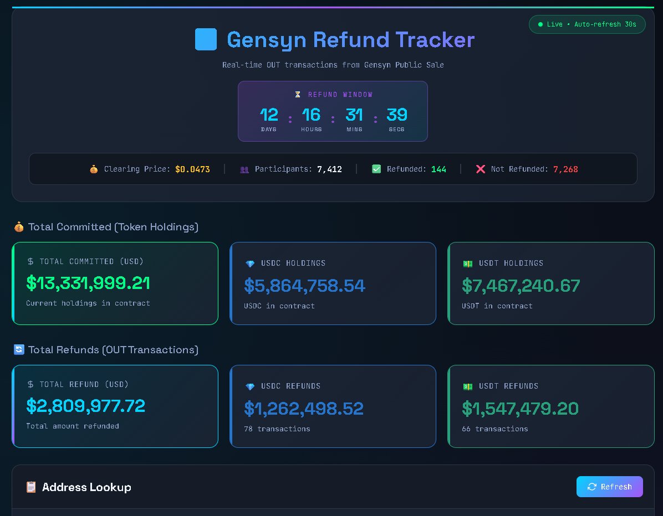Click the total committed amount $13,331,999.21
Image resolution: width=663 pixels, height=516 pixels.
tap(88, 283)
